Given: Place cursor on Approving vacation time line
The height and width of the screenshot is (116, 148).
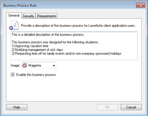Looking at the screenshot, I should pyautogui.click(x=30, y=46).
